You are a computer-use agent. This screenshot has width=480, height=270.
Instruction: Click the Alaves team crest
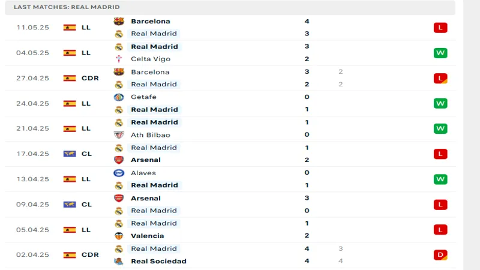119,173
